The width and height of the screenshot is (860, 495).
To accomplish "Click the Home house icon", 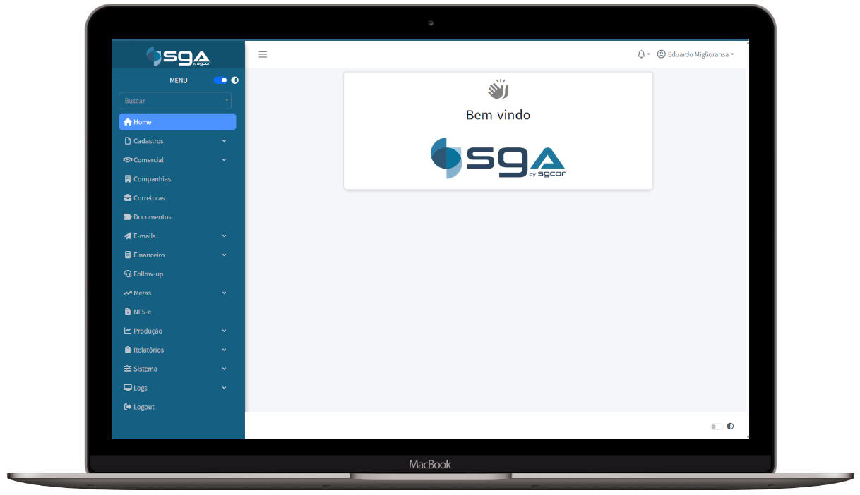I will pyautogui.click(x=128, y=122).
